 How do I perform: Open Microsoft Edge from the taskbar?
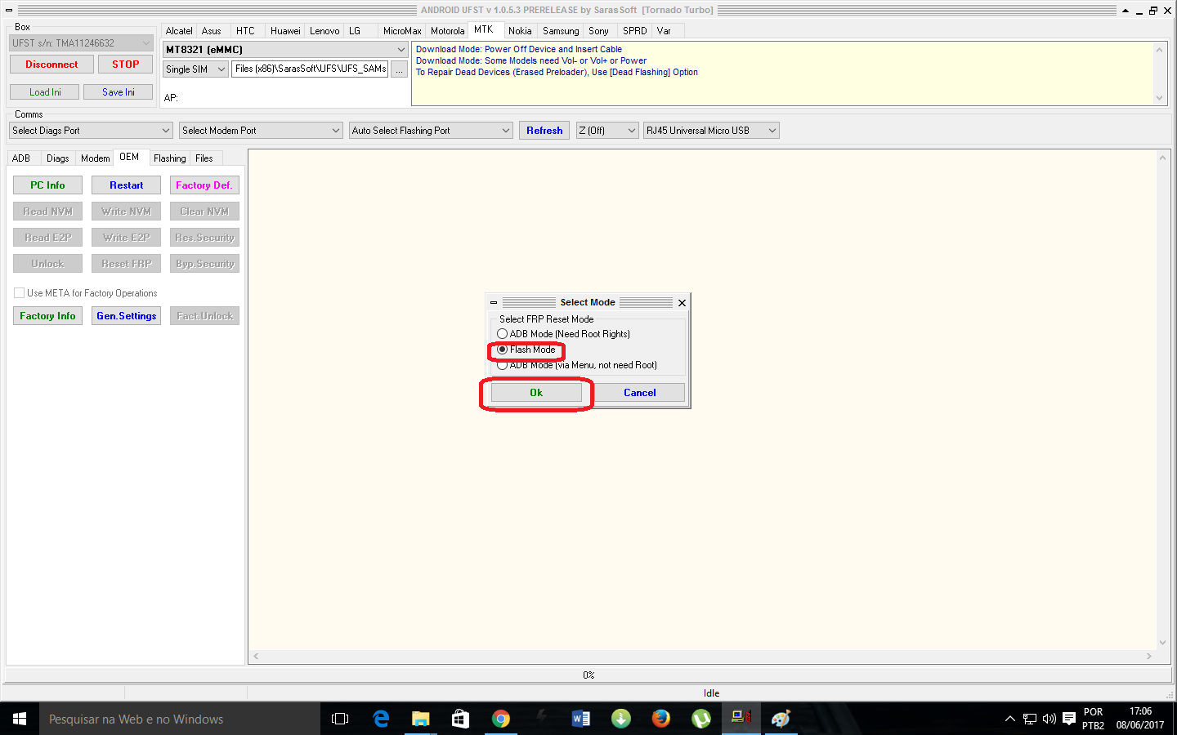(x=381, y=719)
